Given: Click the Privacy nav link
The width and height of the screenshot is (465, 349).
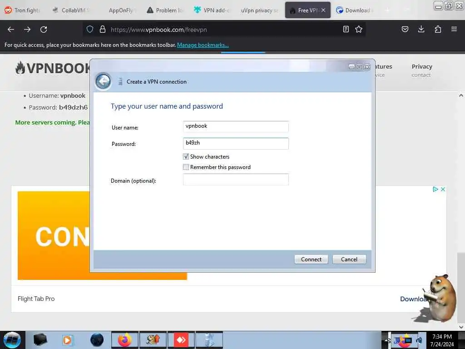Looking at the screenshot, I should coord(422,66).
